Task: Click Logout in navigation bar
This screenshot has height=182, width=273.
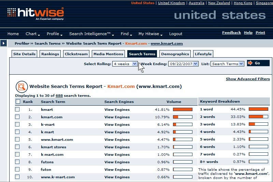Action: tap(176, 34)
